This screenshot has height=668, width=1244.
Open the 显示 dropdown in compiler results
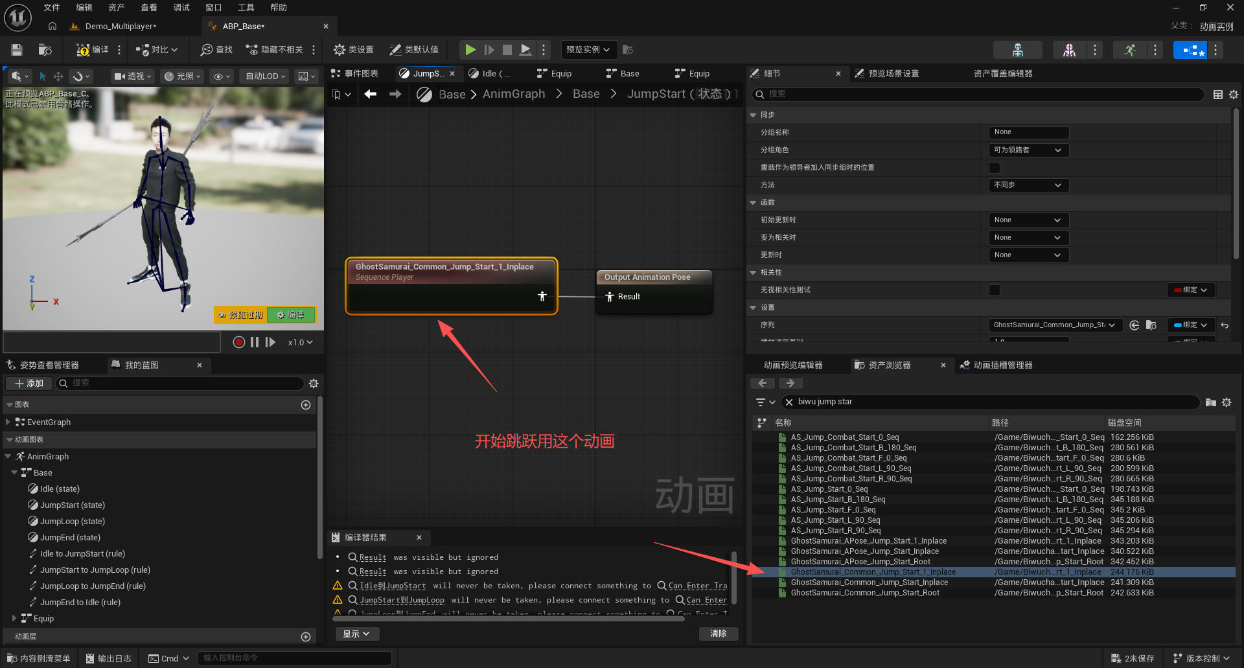pos(356,634)
